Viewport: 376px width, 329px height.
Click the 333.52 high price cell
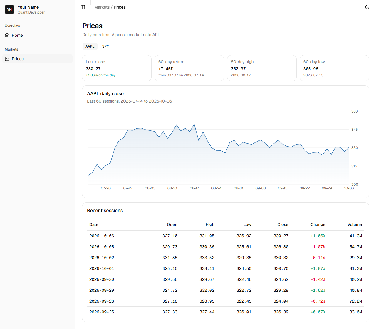(207, 258)
